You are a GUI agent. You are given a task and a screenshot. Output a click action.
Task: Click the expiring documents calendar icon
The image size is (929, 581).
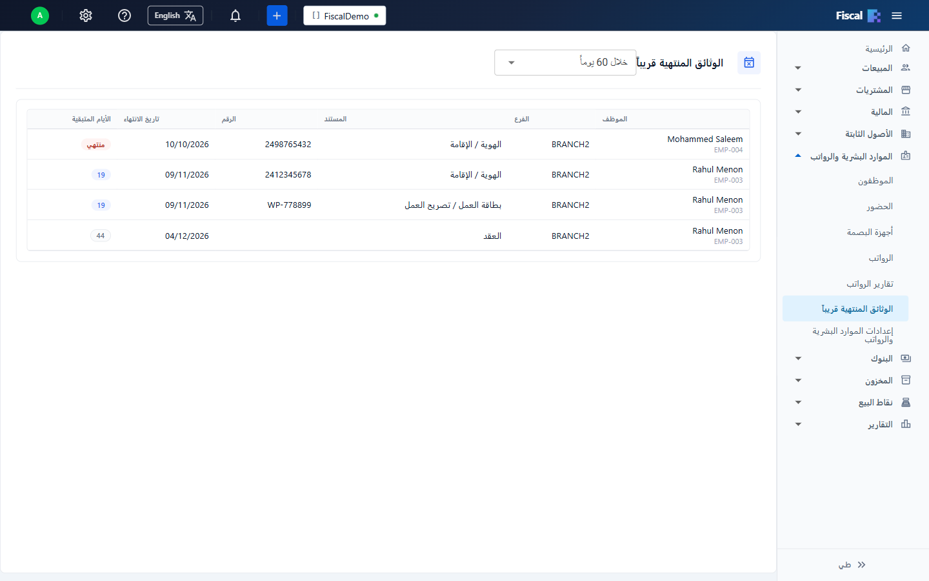coord(749,63)
